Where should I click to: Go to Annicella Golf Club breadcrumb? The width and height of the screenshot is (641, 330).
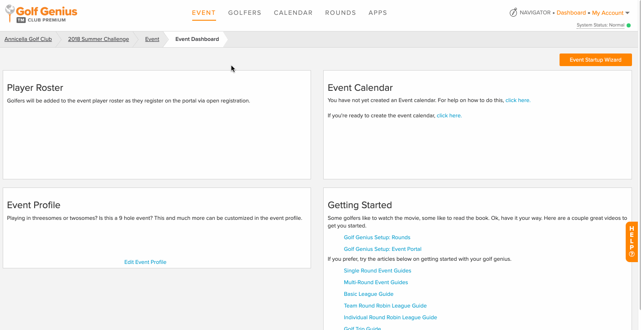[28, 39]
